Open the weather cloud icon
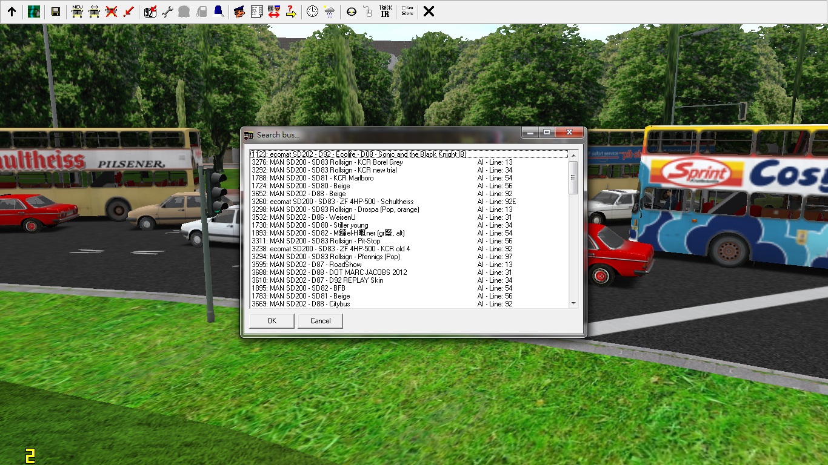Screen dimensions: 828x465 (329, 12)
